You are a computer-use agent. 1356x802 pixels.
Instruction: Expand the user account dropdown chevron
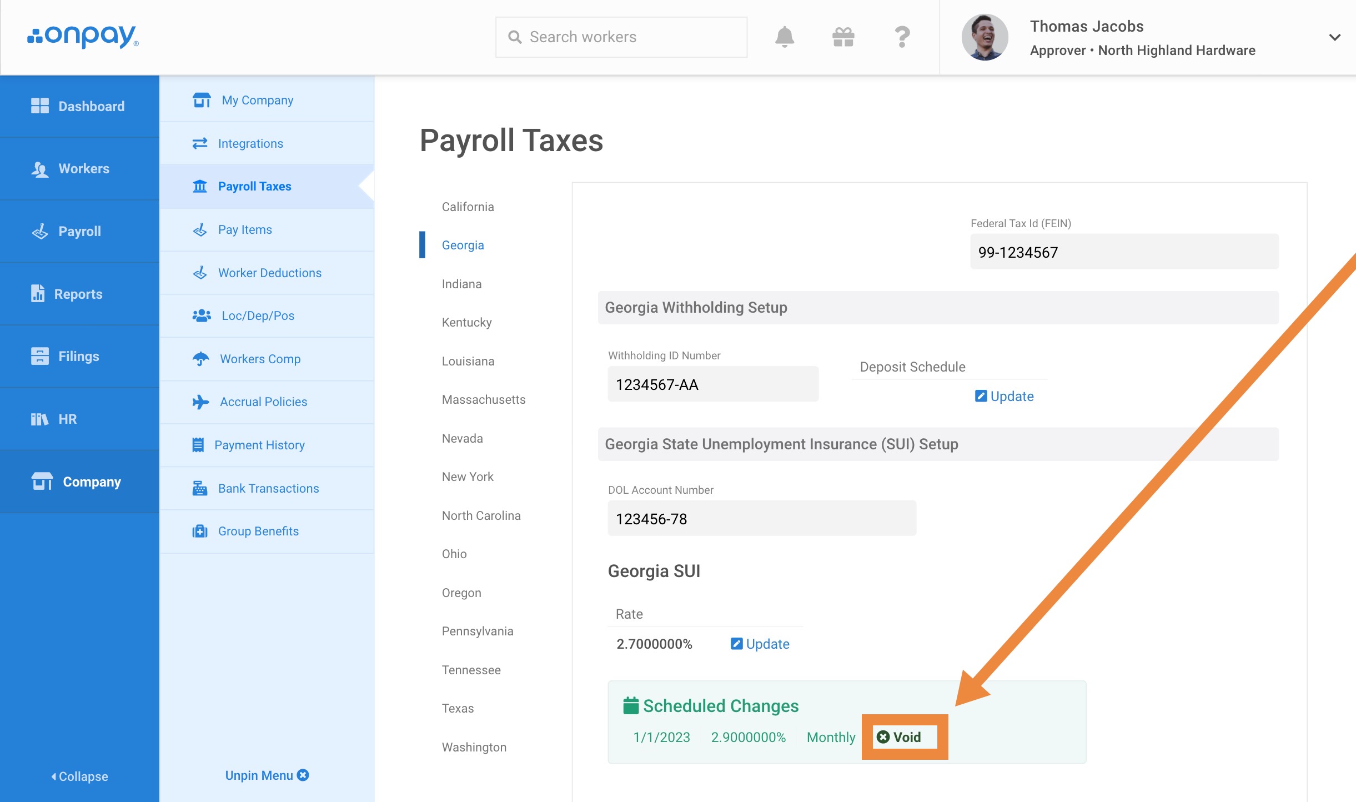point(1334,37)
